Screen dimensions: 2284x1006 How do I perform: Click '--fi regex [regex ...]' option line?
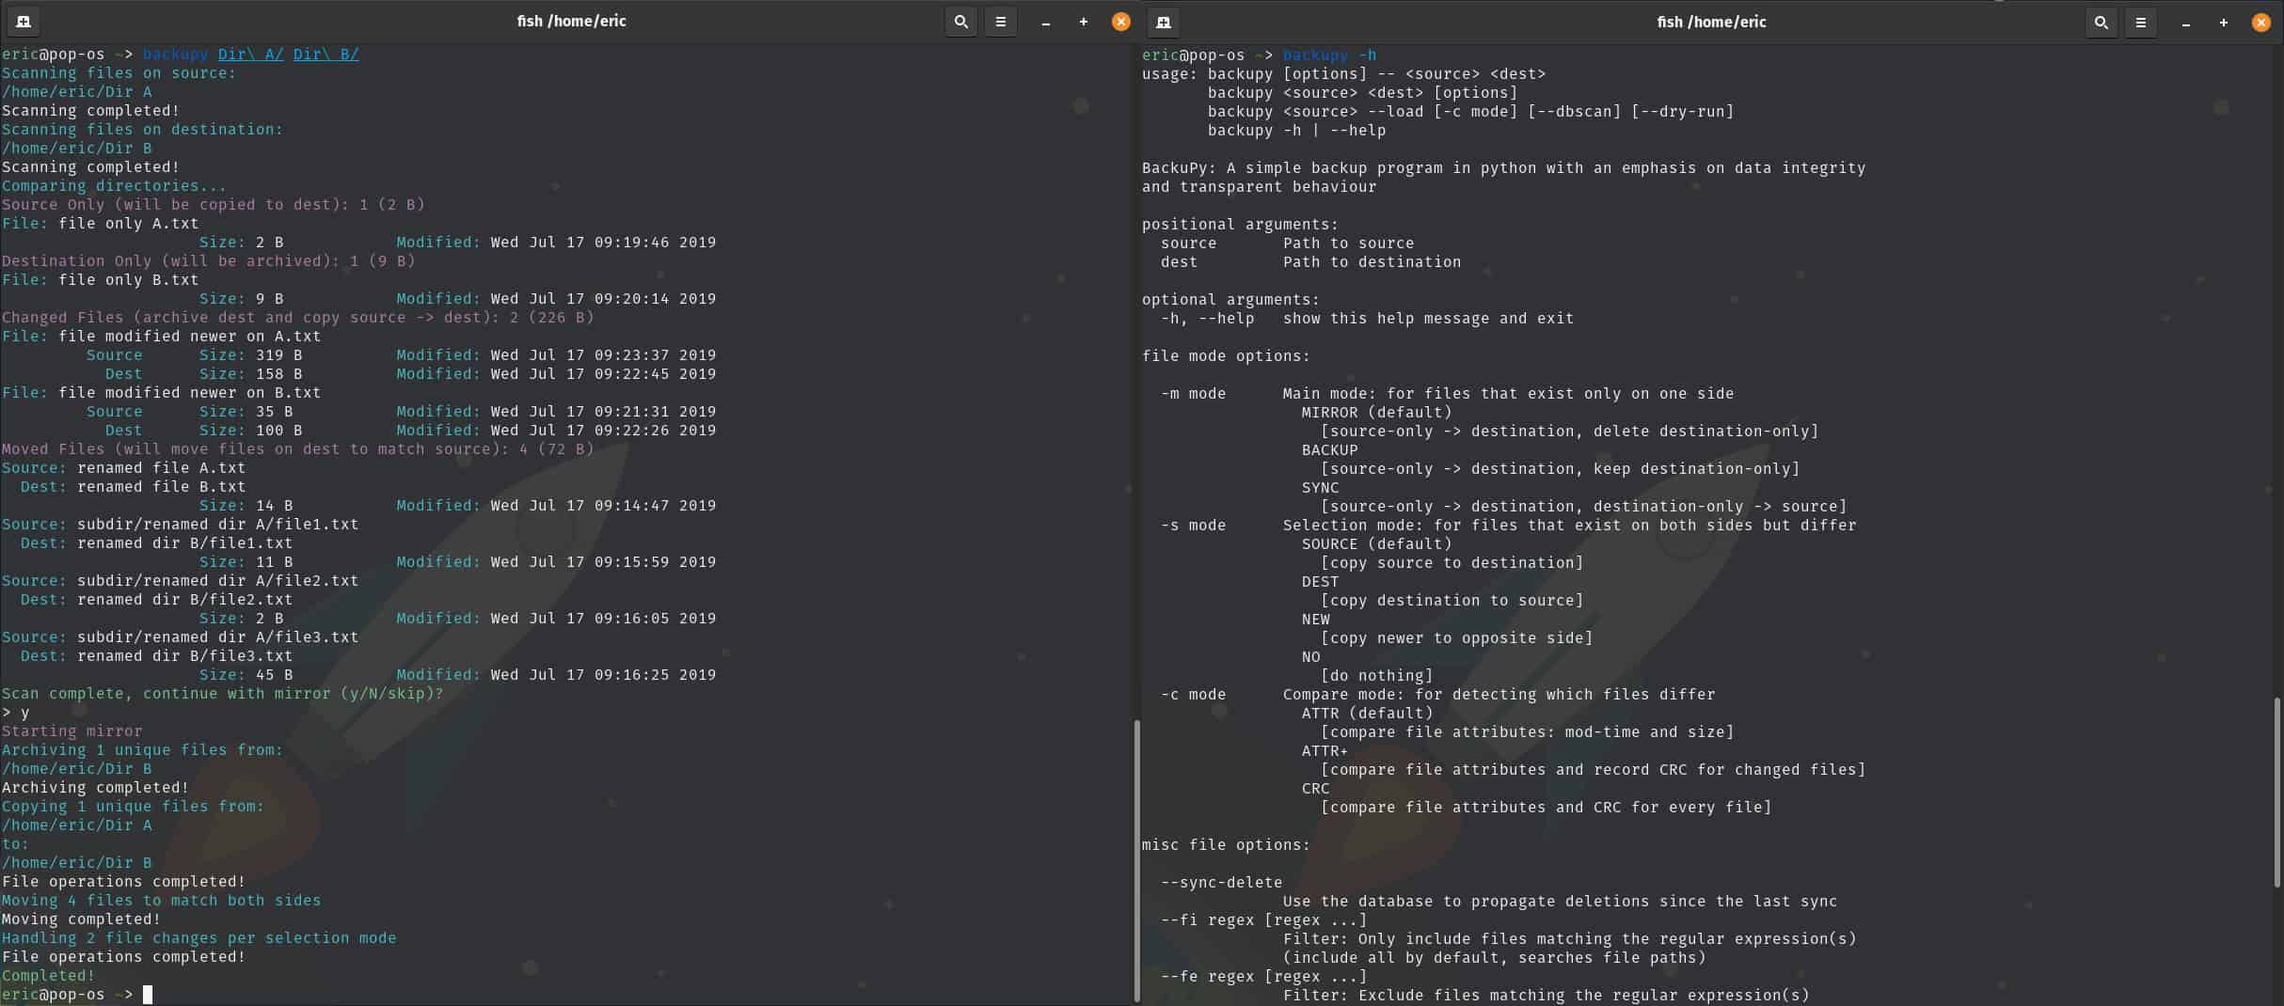(1263, 920)
